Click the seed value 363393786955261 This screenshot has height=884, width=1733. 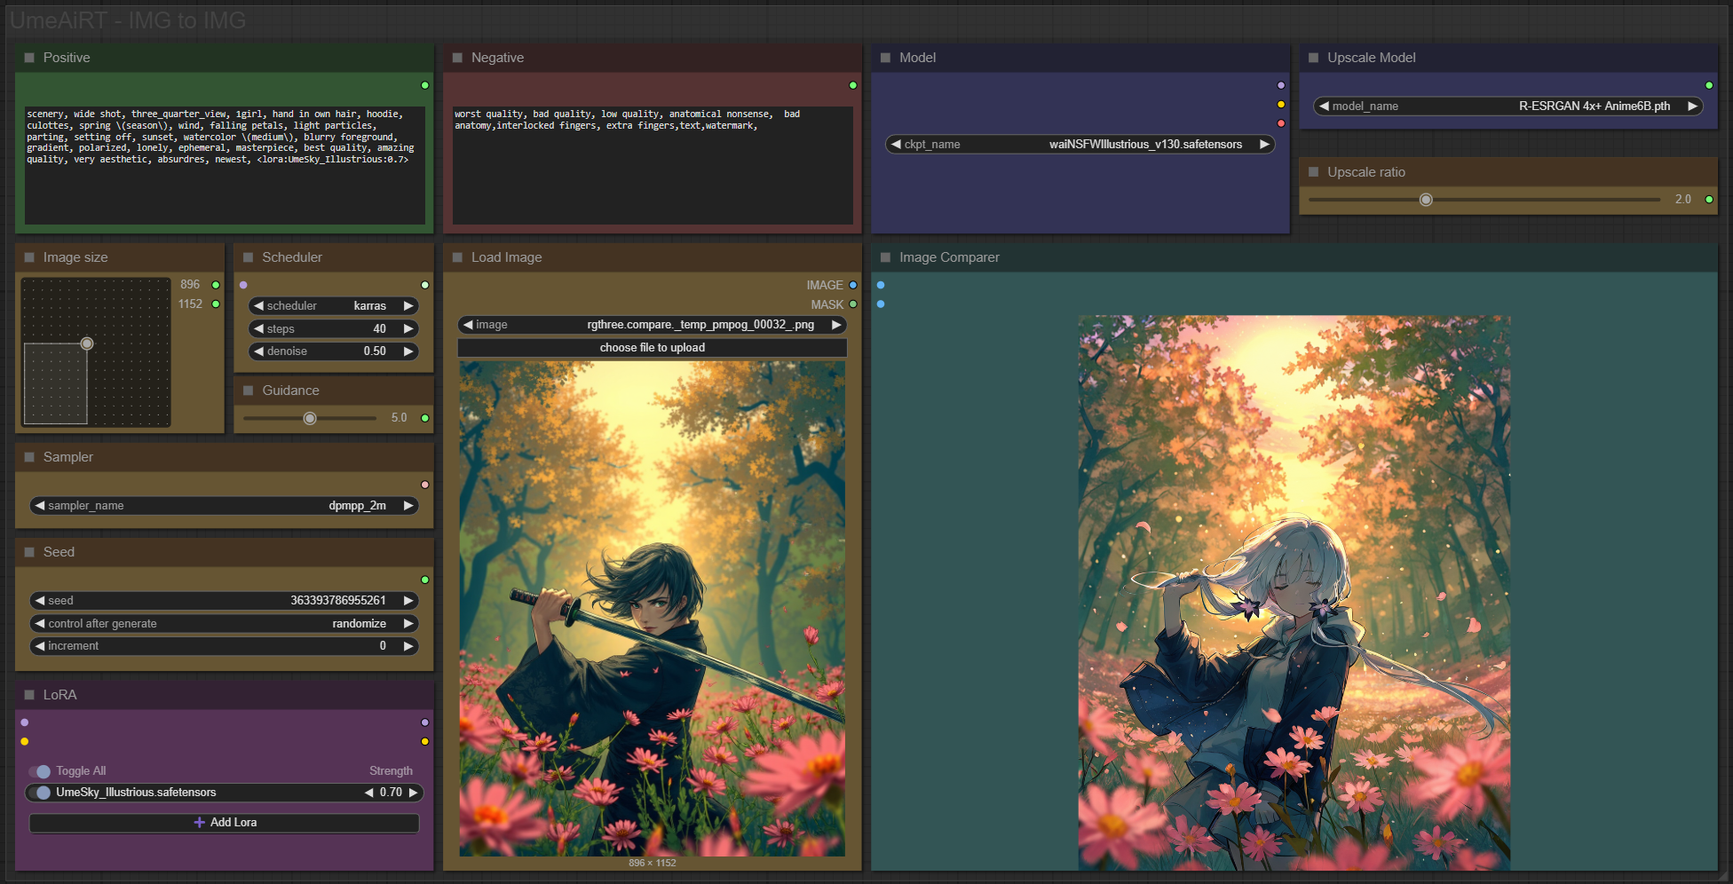[x=338, y=601]
